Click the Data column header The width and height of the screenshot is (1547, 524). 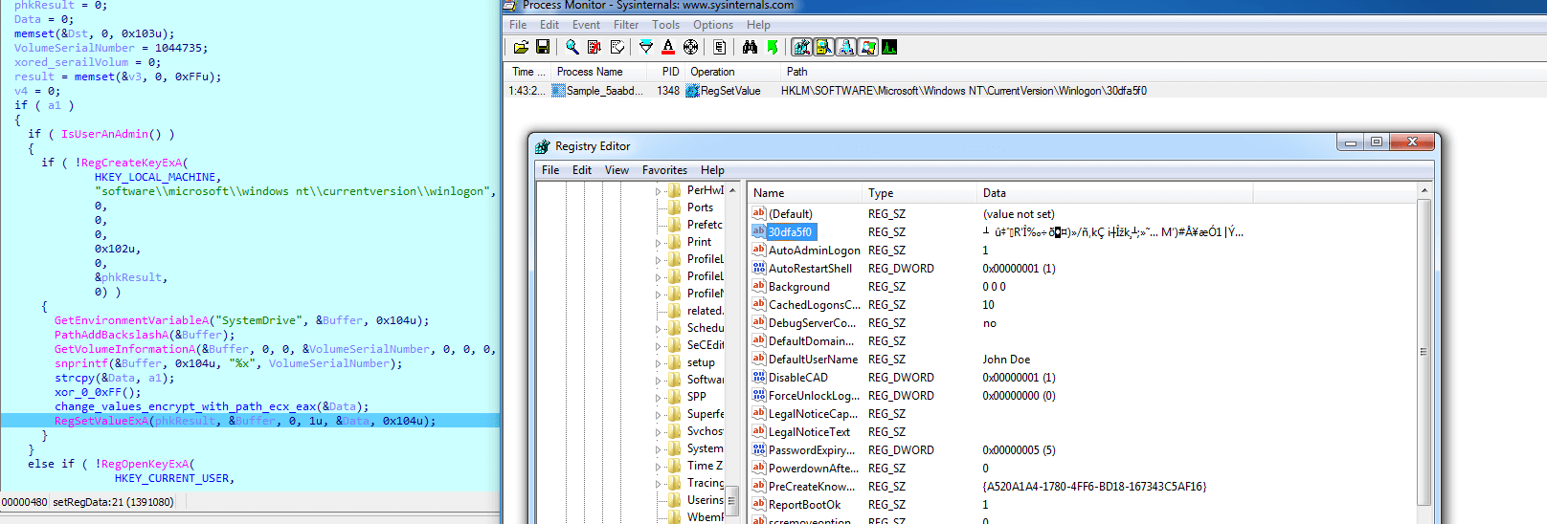point(1115,192)
